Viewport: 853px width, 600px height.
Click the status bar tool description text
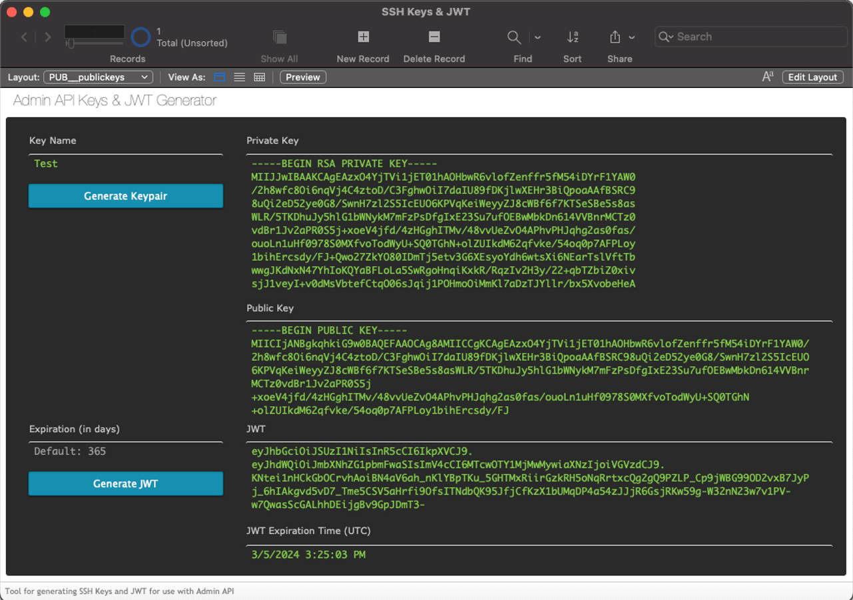[x=120, y=591]
